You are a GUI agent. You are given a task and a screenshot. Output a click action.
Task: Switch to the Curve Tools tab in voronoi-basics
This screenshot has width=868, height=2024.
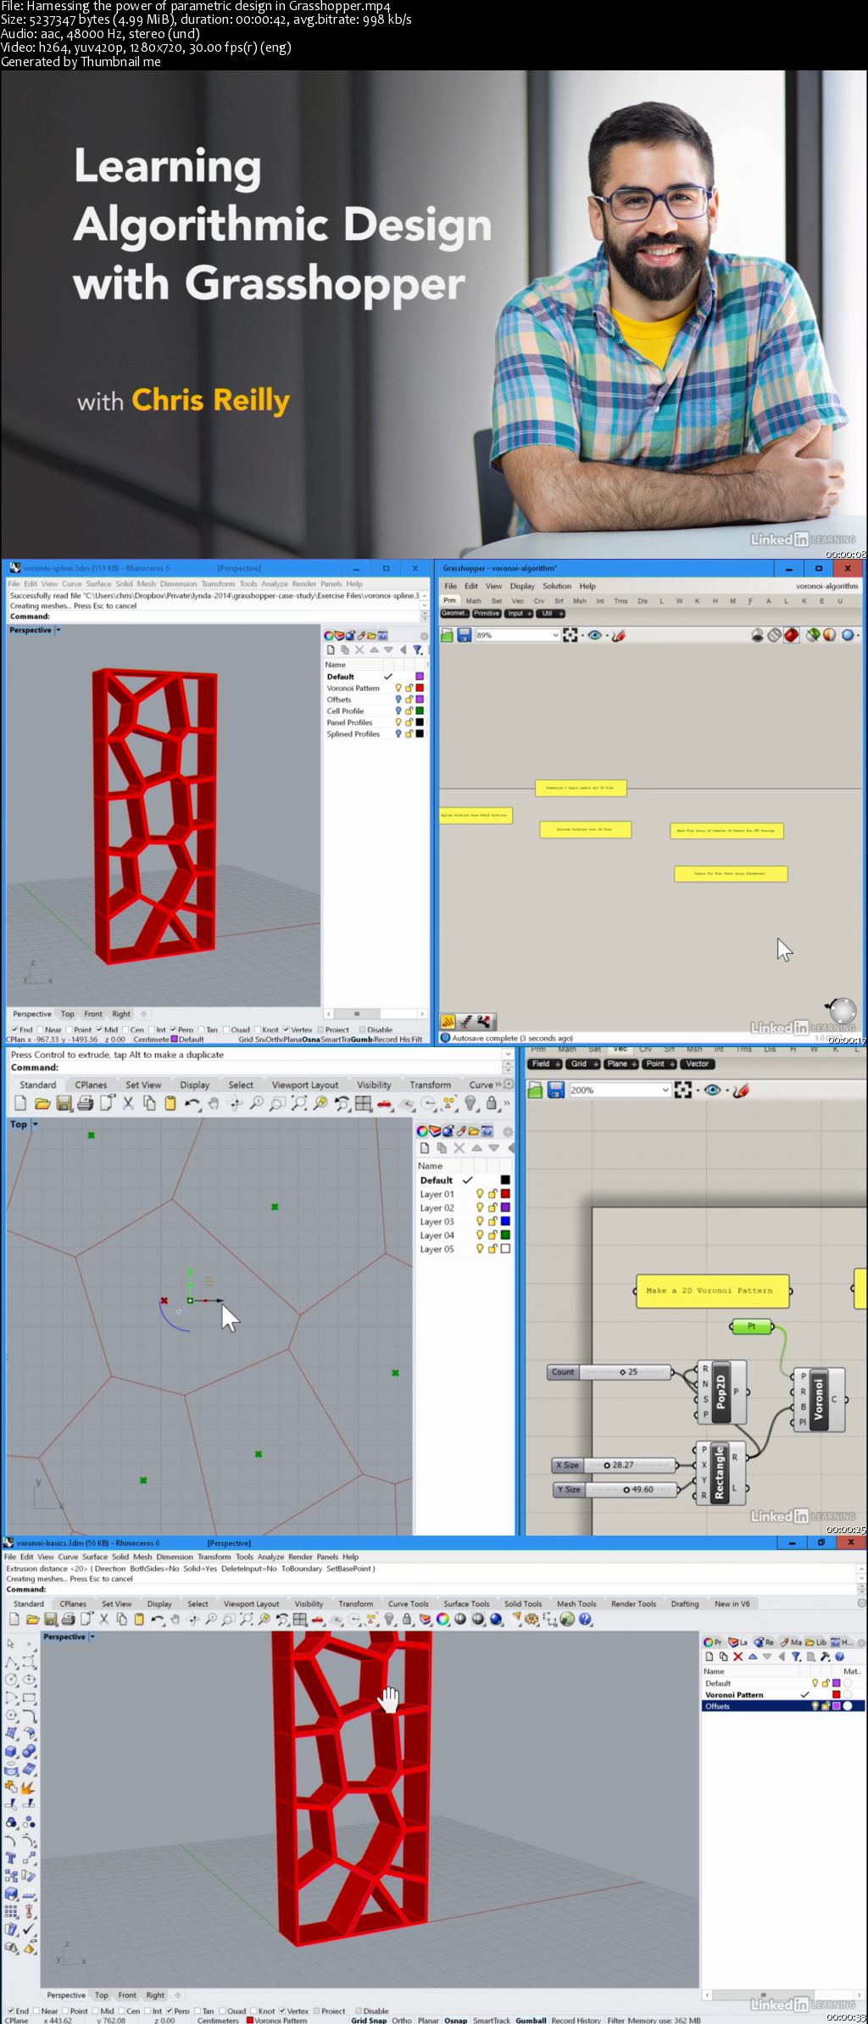click(x=408, y=1604)
